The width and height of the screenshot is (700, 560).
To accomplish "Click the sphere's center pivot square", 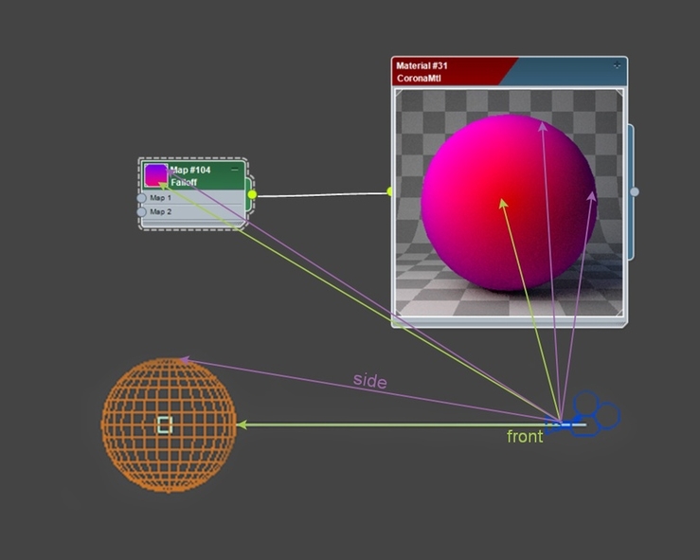I will click(165, 425).
